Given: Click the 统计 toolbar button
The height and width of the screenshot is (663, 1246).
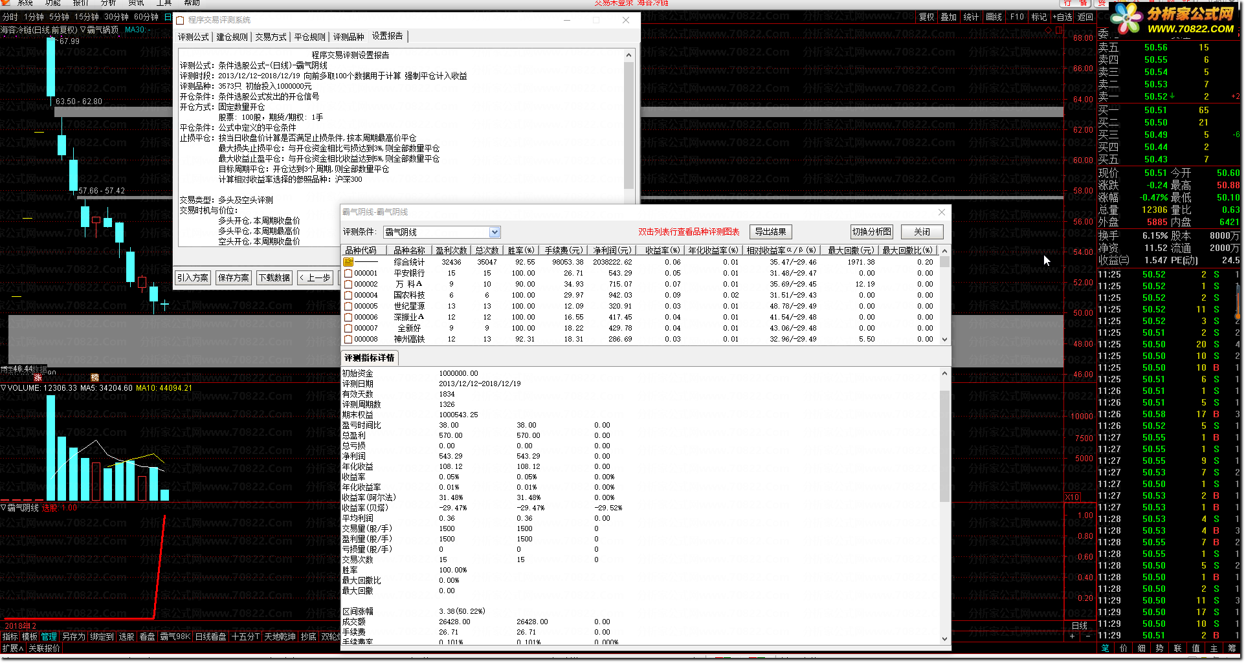Looking at the screenshot, I should click(x=971, y=17).
